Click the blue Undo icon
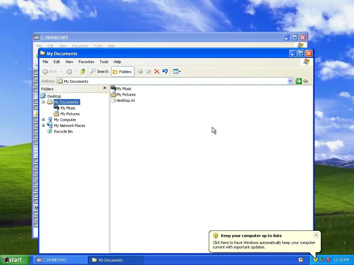 (x=165, y=71)
